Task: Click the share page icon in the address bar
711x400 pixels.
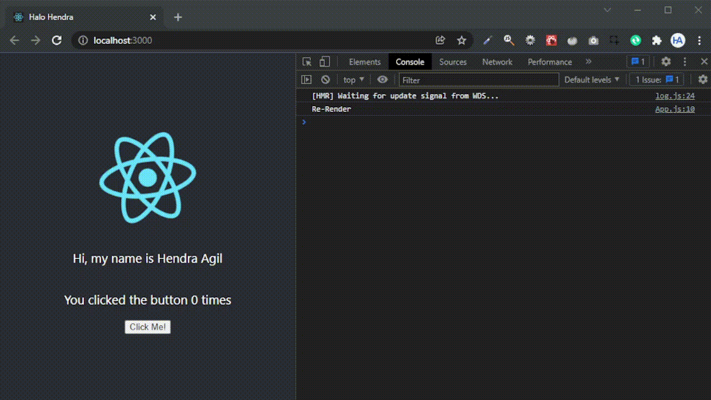Action: (440, 40)
